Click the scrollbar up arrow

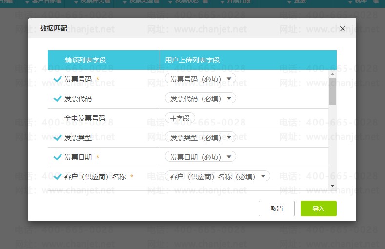[332, 74]
